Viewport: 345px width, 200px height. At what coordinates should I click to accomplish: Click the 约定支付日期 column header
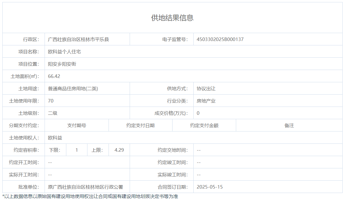pos(140,125)
